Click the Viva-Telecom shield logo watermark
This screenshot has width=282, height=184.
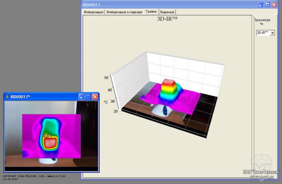pyautogui.click(x=259, y=164)
